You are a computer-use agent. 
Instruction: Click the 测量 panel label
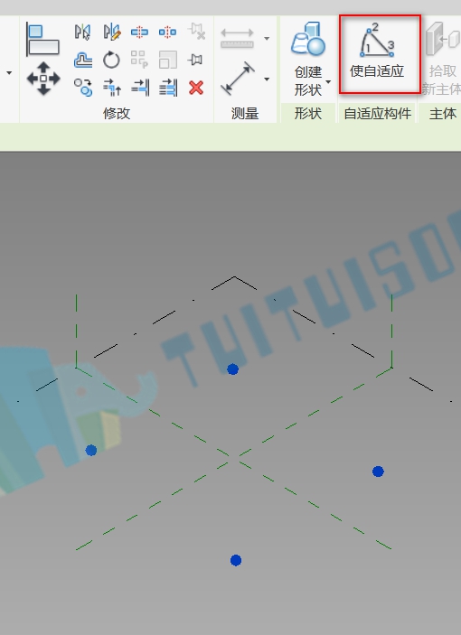point(245,114)
